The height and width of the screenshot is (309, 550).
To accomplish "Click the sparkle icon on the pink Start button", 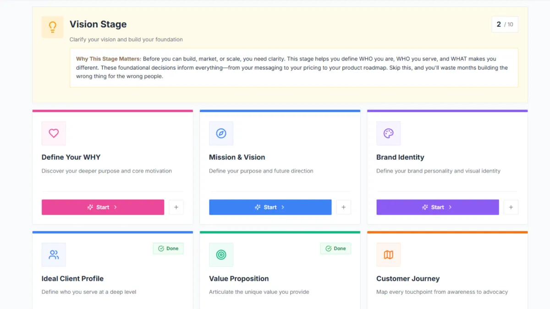I will point(90,207).
